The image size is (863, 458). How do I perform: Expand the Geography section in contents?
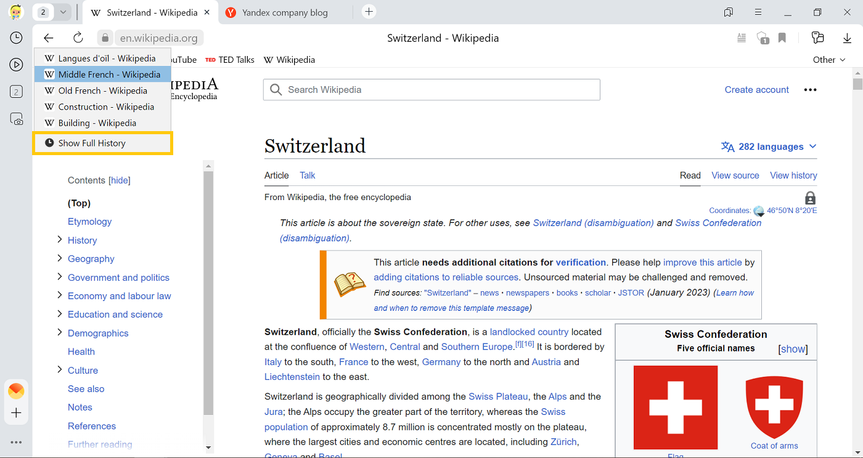tap(60, 259)
